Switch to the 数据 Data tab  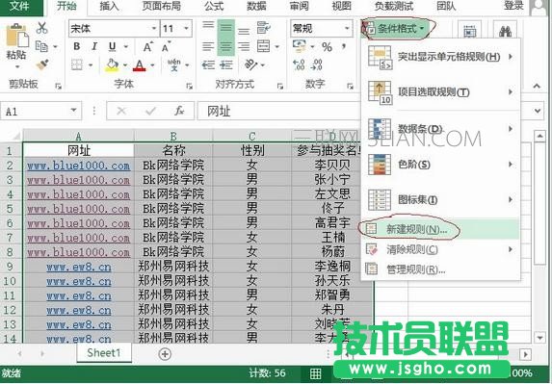[256, 7]
